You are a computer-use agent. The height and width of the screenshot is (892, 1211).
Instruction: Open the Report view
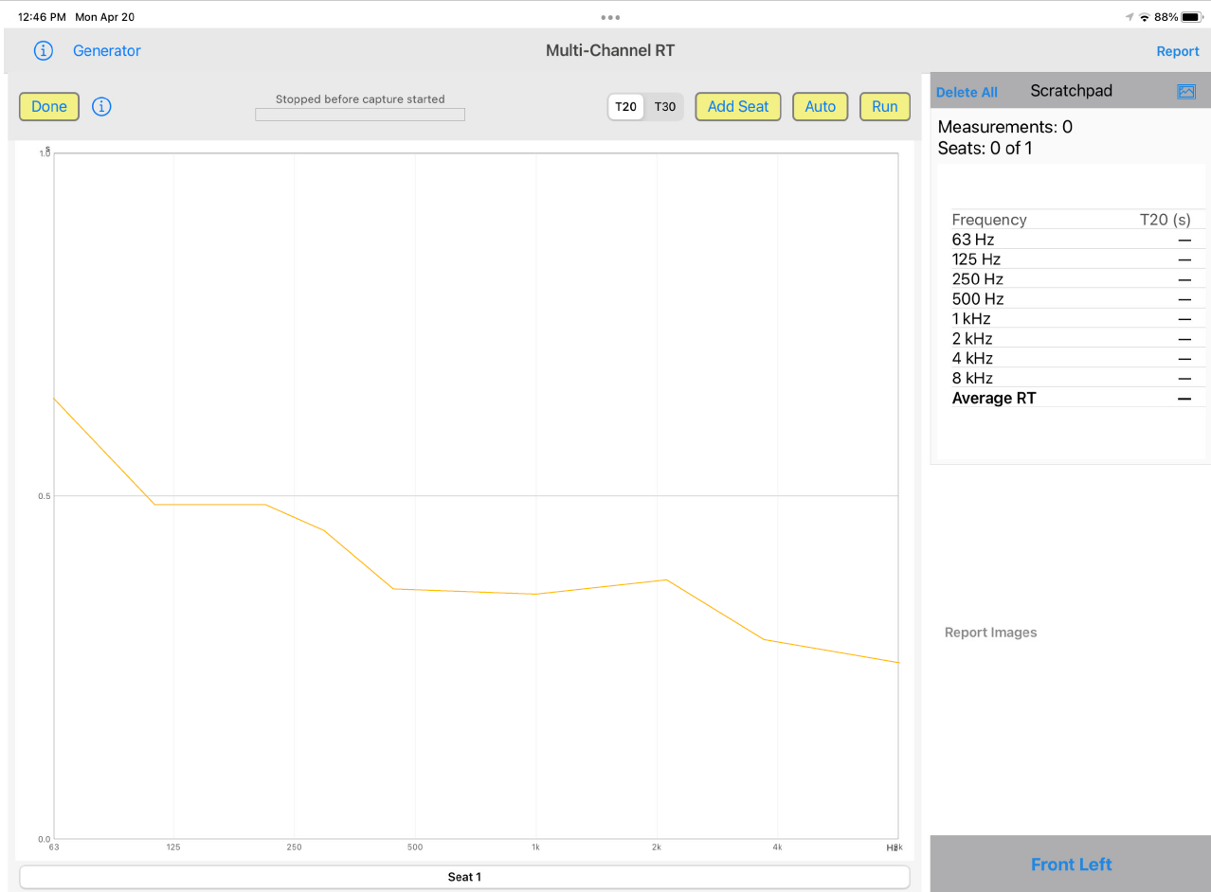click(x=1177, y=52)
